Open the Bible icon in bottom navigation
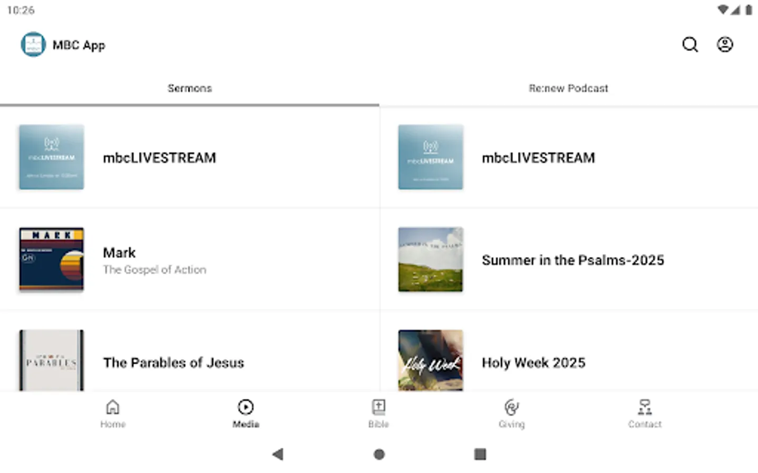This screenshot has width=758, height=473. coord(378,413)
